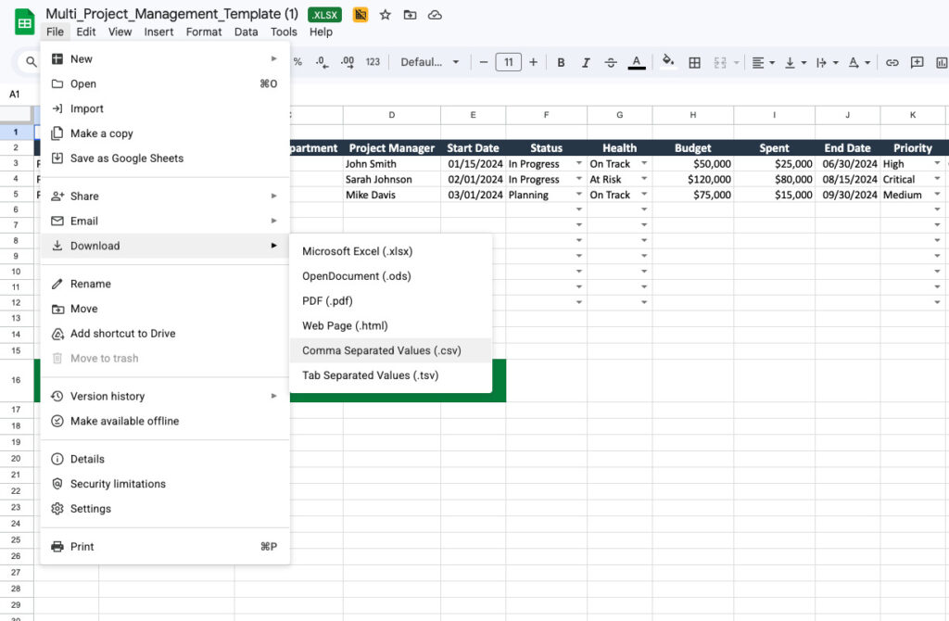Open the Health dropdown showing At Risk
Screen dimensions: 949x621
(643, 179)
